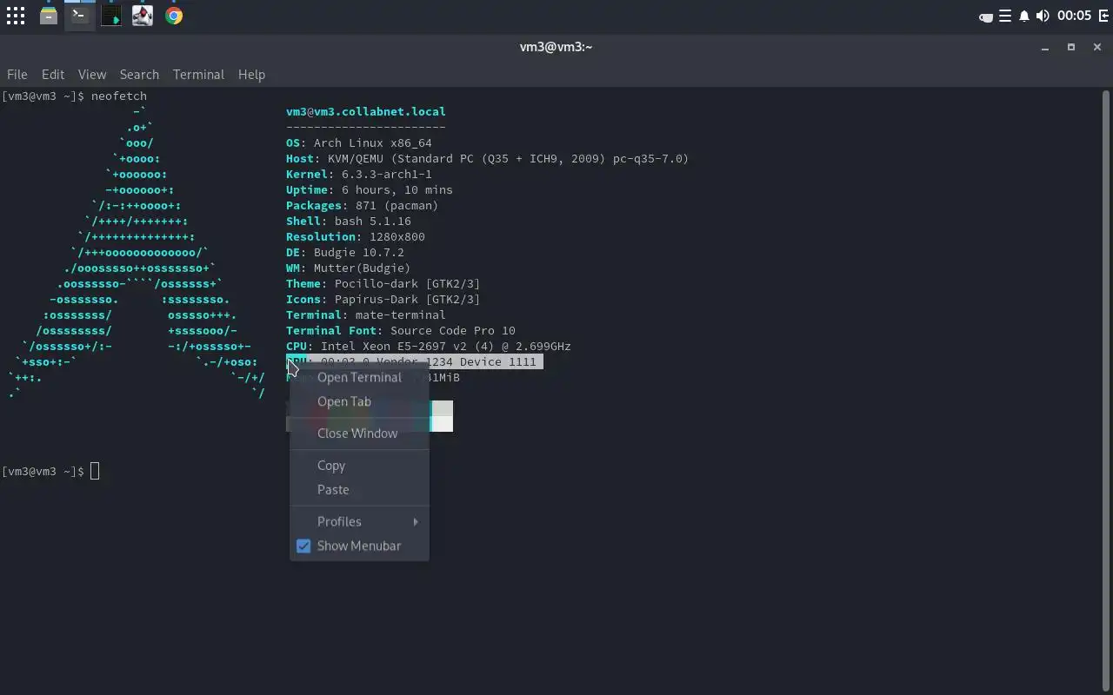Click the volume speaker icon

tap(1043, 16)
